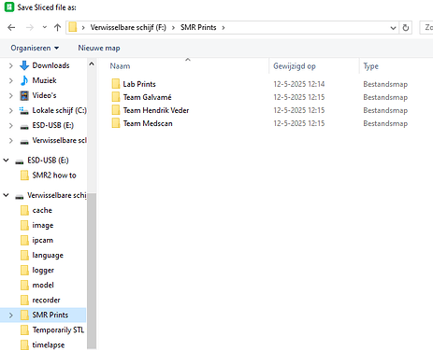Open Downloads in the navigation pane
Image resolution: width=433 pixels, height=350 pixels.
(51, 65)
